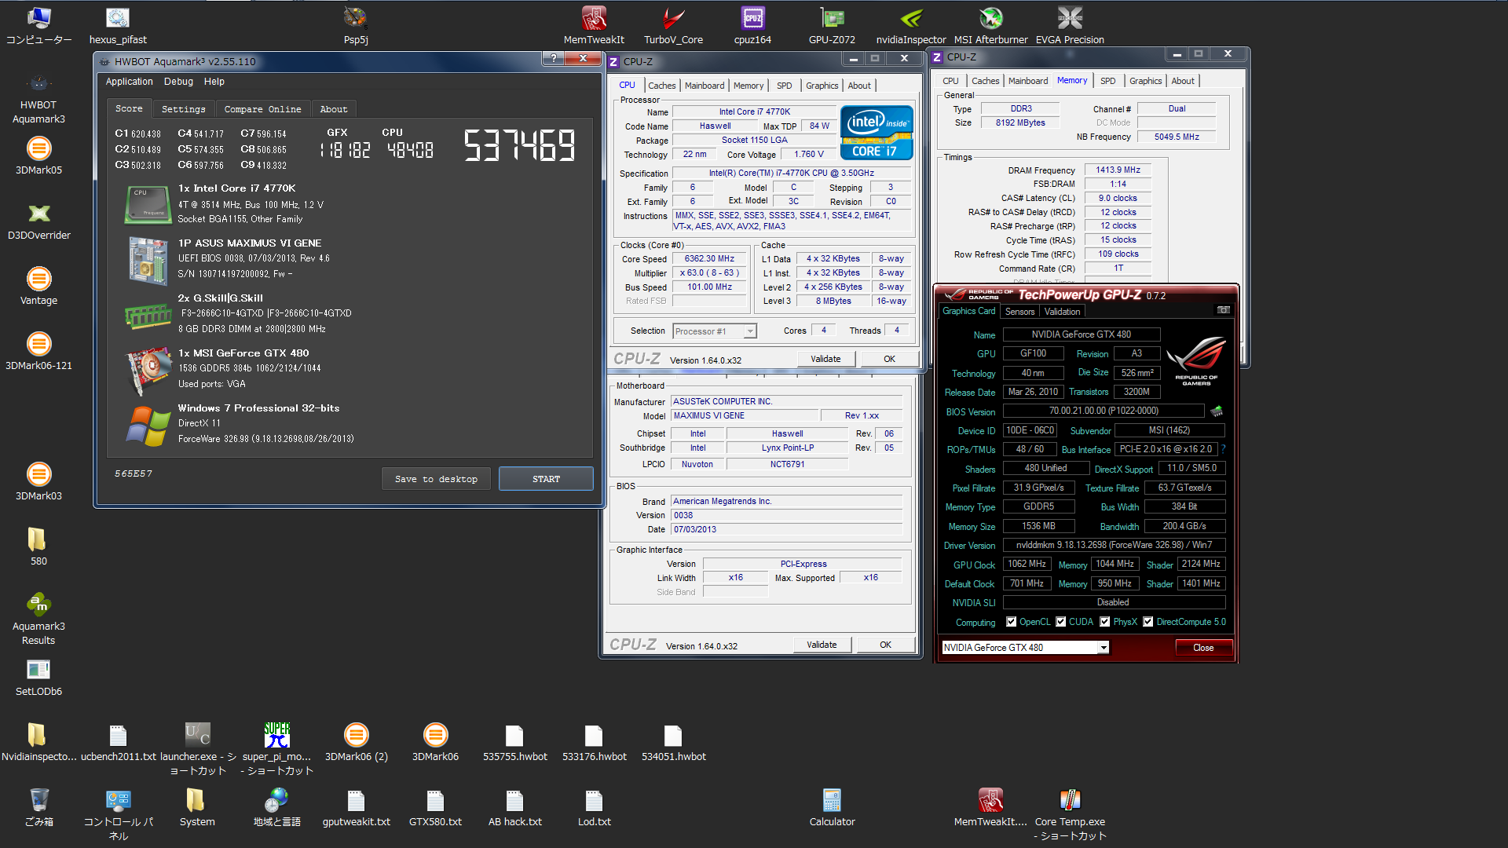The width and height of the screenshot is (1508, 848).
Task: Click the GPU-Z screenshot camera icon
Action: tap(1223, 310)
